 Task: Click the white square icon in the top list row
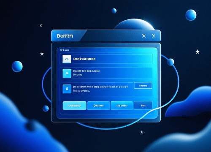67,59
